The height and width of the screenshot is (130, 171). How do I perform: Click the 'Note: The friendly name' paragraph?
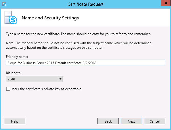tap(79, 45)
